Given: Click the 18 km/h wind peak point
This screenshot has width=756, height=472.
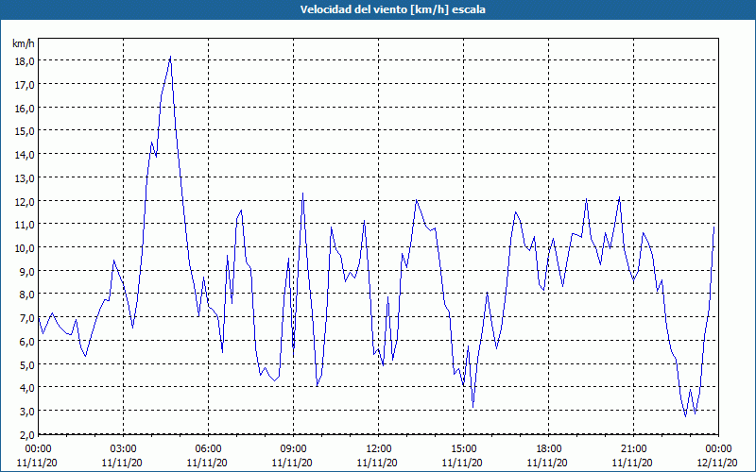Looking at the screenshot, I should pyautogui.click(x=170, y=58).
